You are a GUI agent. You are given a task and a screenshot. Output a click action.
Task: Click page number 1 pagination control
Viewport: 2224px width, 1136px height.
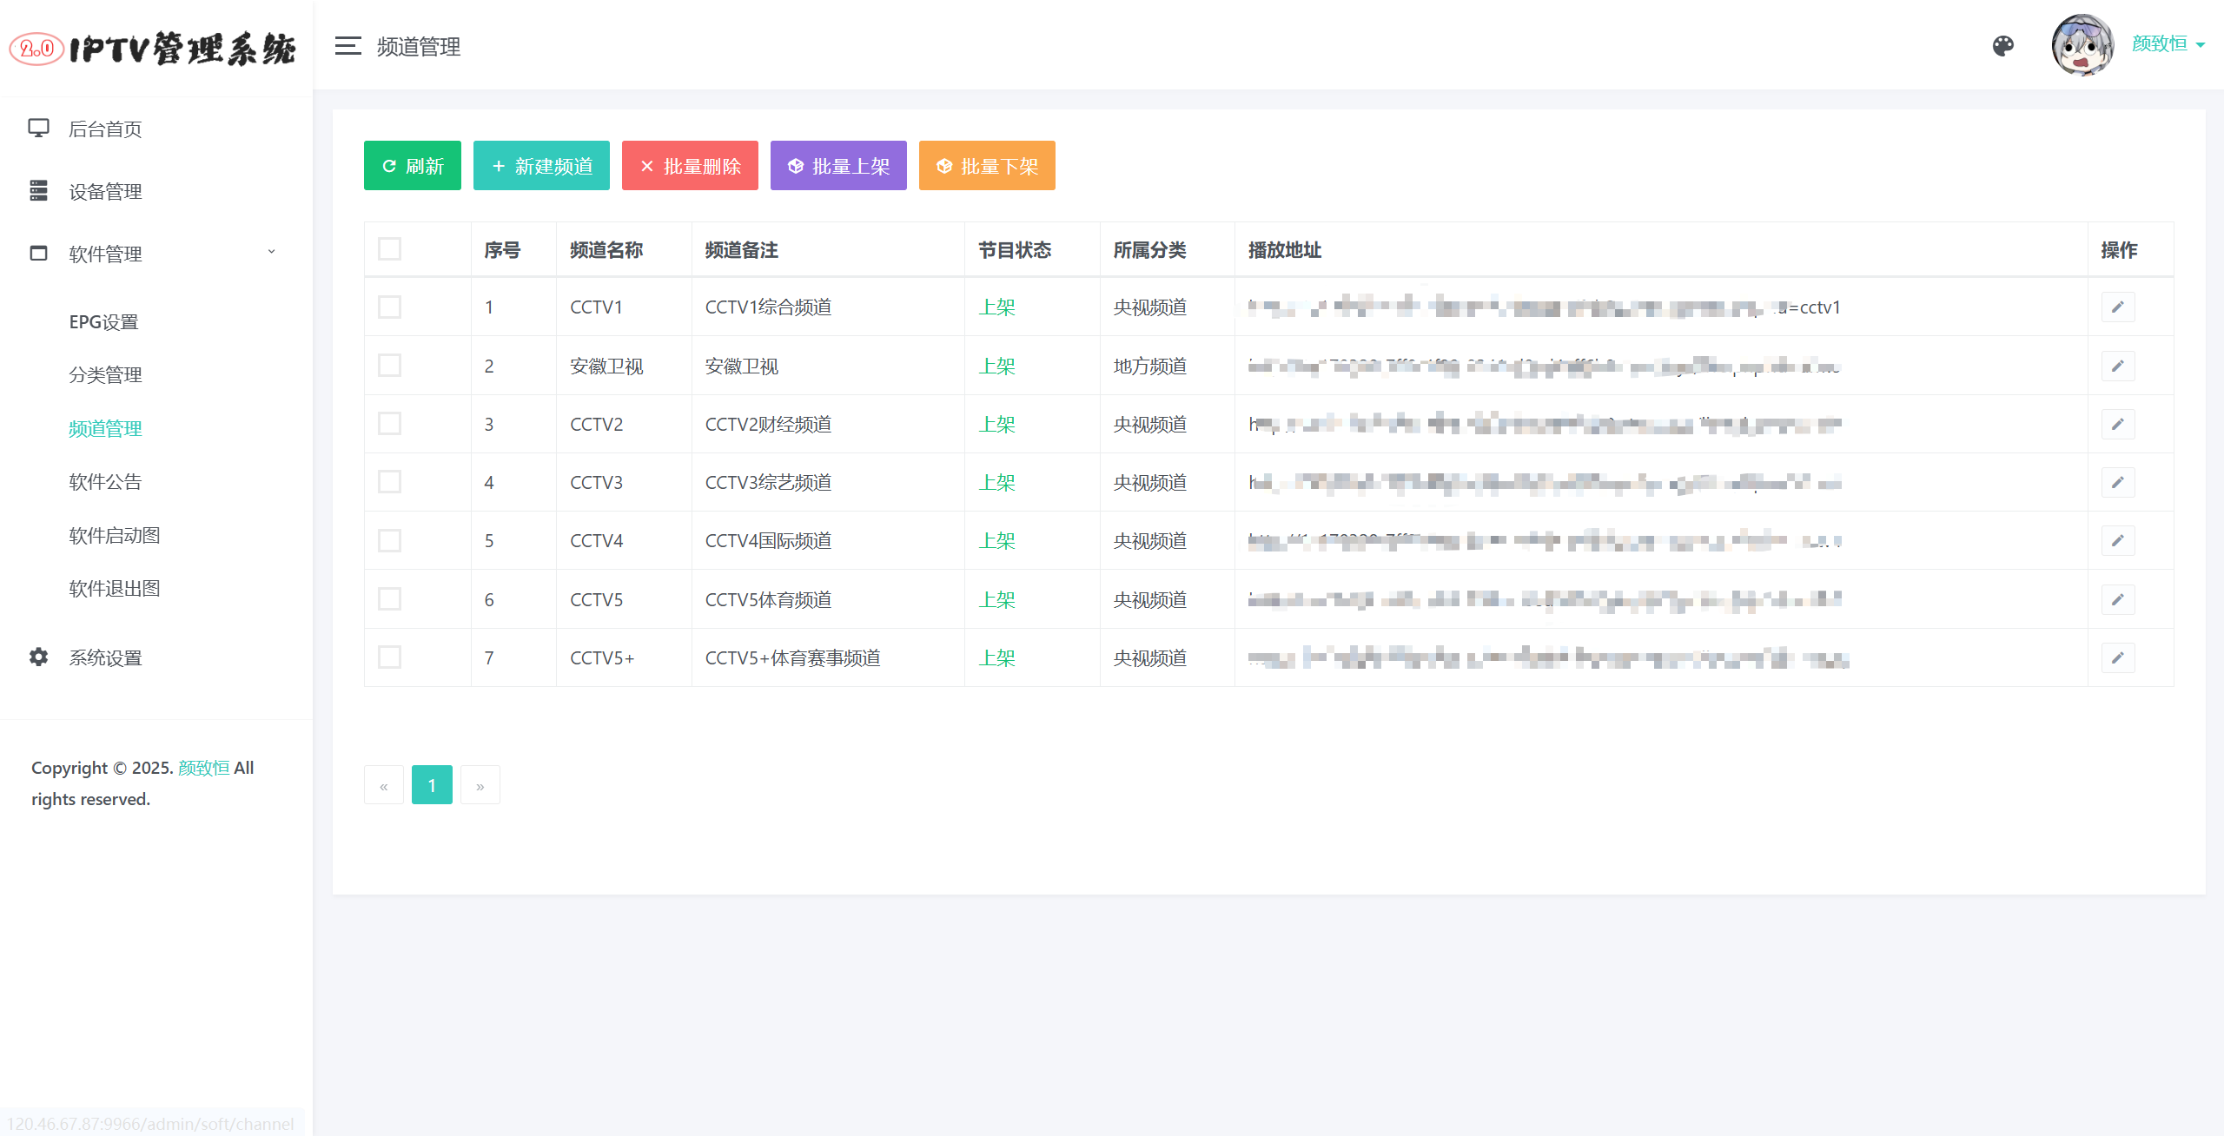430,784
